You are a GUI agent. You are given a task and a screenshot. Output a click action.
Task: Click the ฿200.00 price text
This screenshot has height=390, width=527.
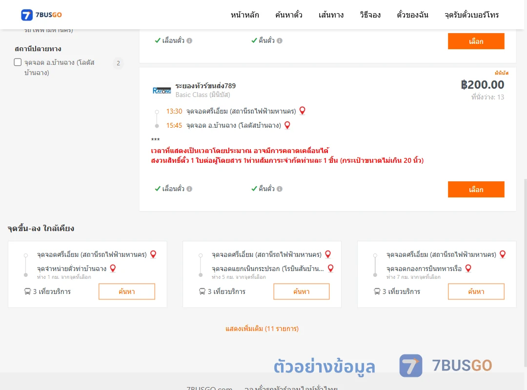click(482, 85)
